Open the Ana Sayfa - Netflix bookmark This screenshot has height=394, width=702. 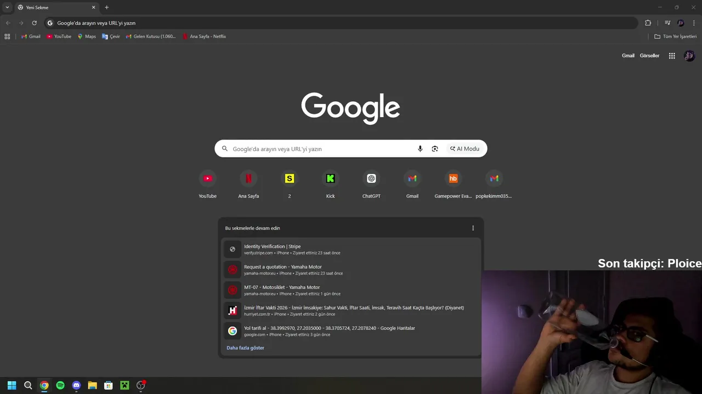(204, 37)
